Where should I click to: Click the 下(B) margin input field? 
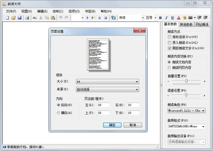click(x=133, y=113)
